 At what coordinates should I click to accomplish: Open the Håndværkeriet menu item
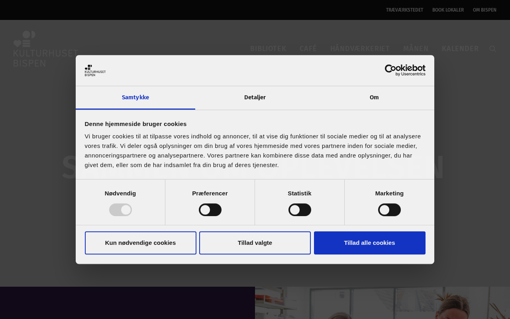(x=360, y=49)
